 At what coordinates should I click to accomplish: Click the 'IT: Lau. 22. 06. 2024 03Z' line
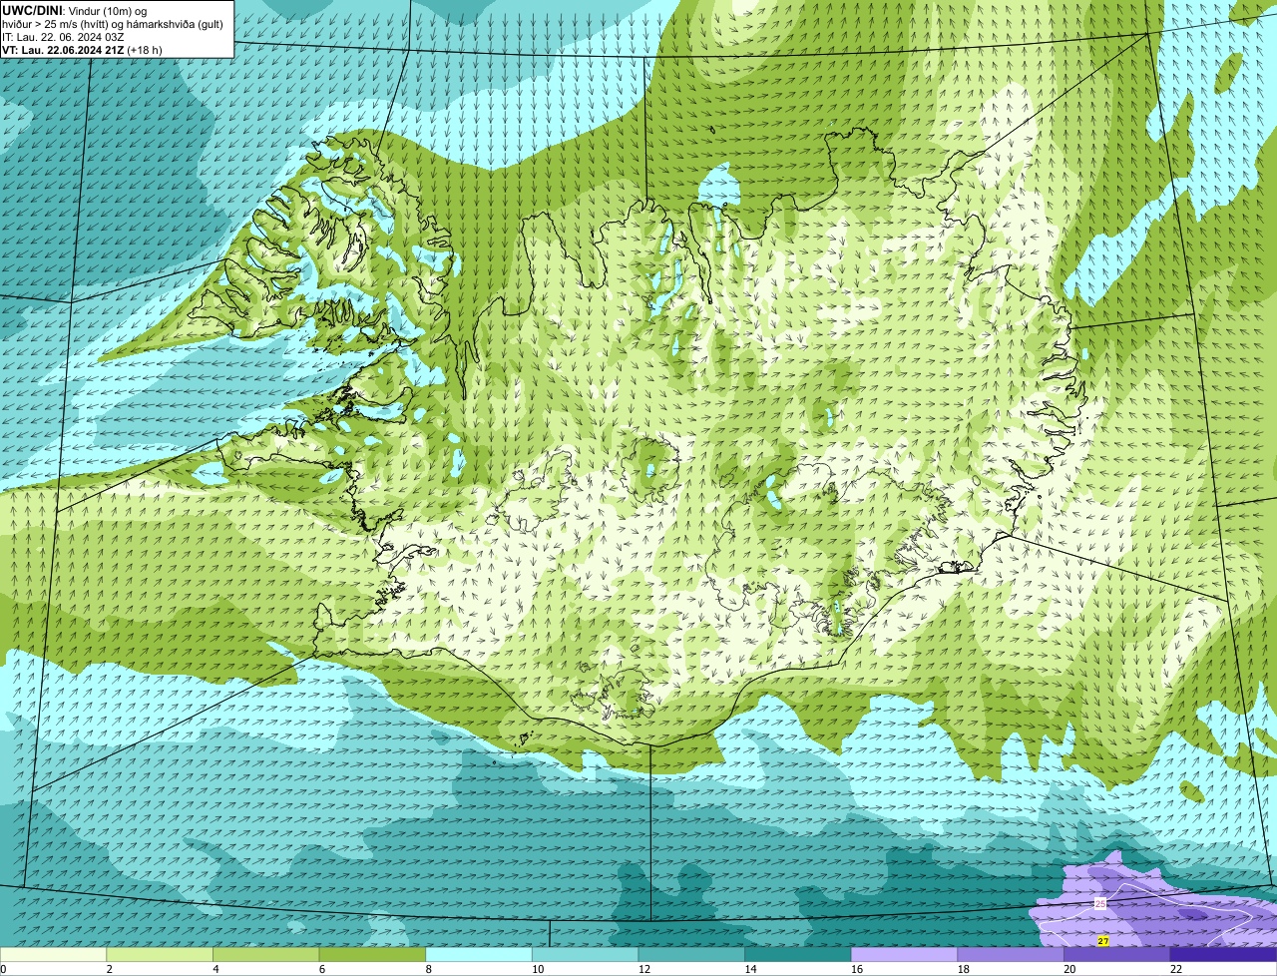64,36
